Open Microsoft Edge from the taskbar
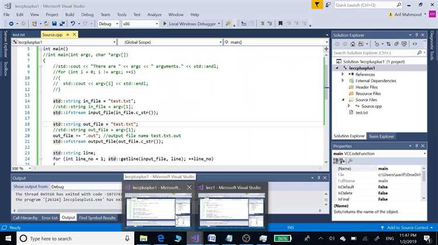Image resolution: width=438 pixels, height=245 pixels. (x=161, y=239)
